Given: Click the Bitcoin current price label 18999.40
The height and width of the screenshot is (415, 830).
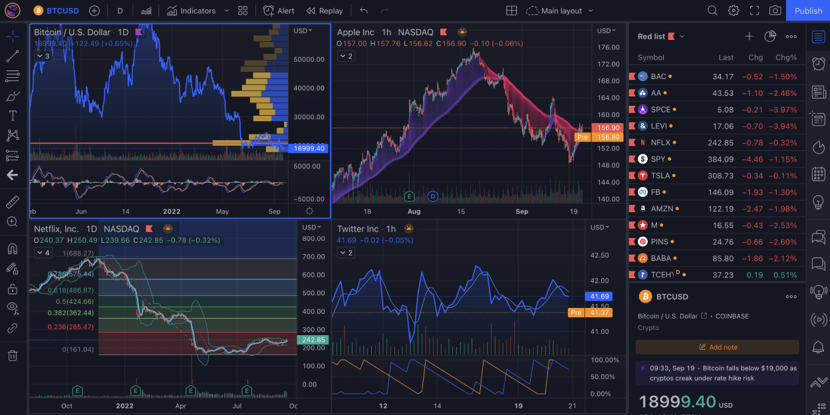Looking at the screenshot, I should 309,148.
